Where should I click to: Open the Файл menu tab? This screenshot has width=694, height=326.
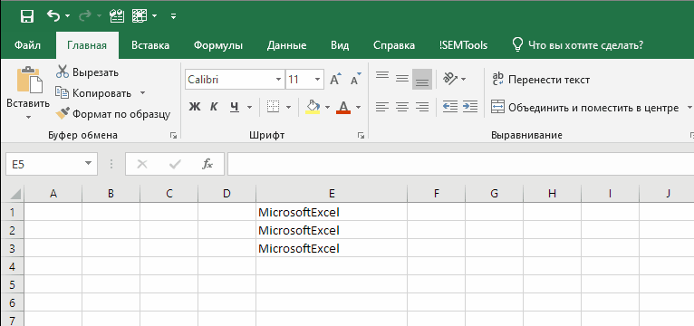pos(27,45)
